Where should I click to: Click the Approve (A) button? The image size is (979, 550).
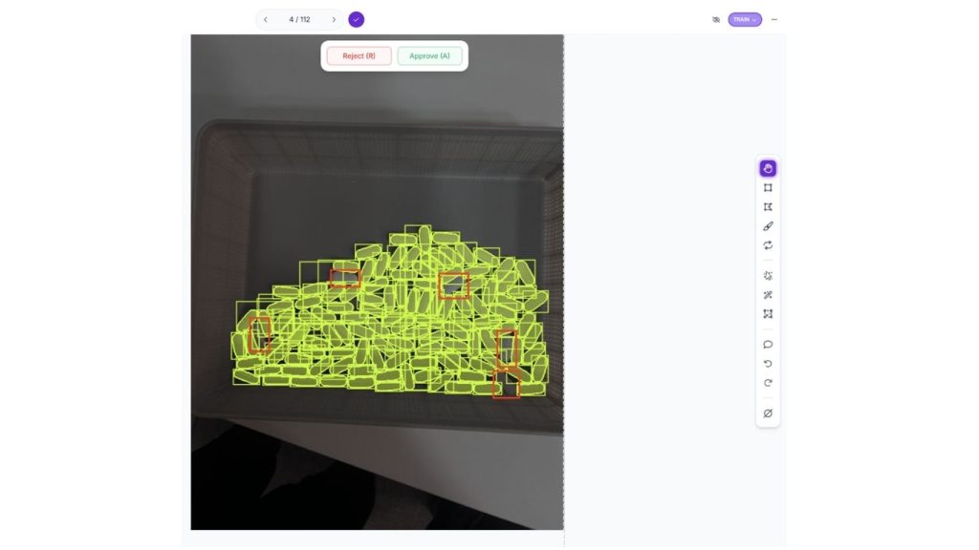[429, 56]
